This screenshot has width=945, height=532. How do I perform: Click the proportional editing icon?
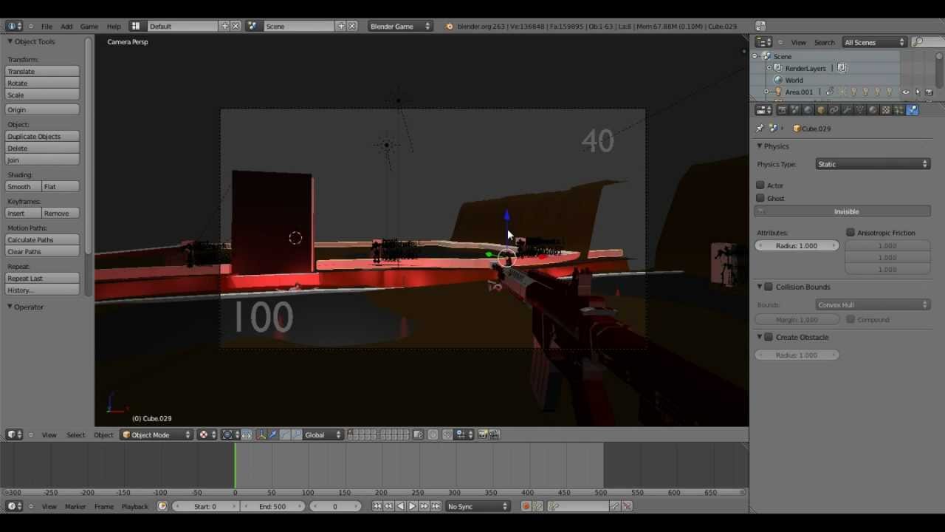(x=433, y=434)
